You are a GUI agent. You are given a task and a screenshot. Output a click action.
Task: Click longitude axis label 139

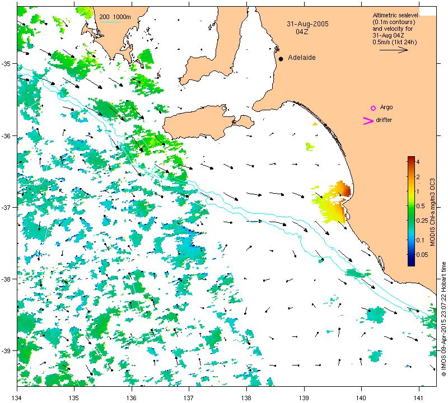tap(304, 397)
